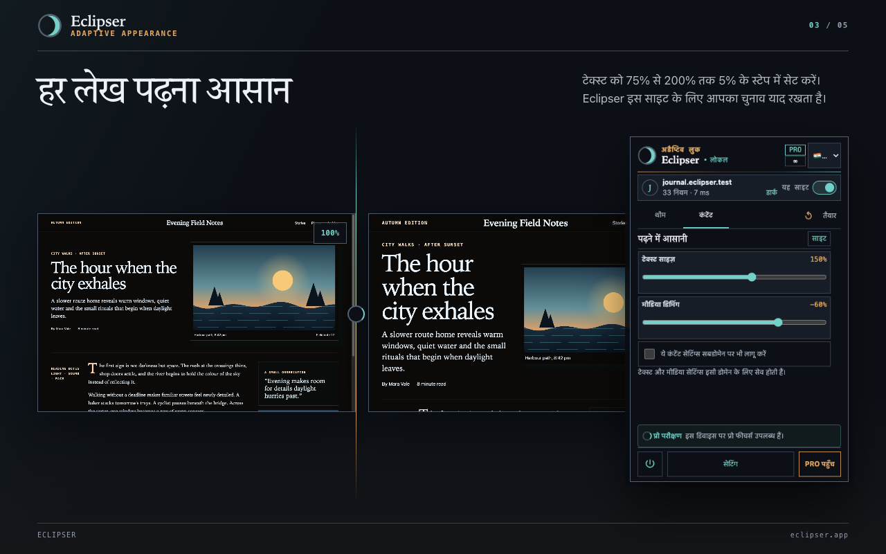The height and width of the screenshot is (554, 886).
Task: Switch to the थीम tab
Action: pos(660,215)
